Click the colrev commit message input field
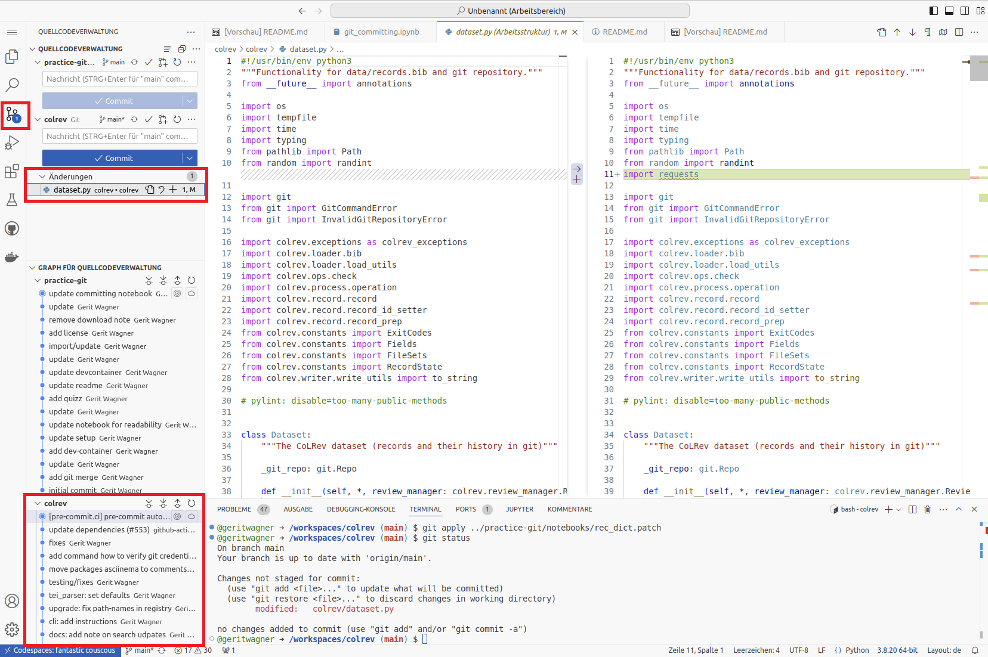The image size is (988, 657). [x=119, y=137]
